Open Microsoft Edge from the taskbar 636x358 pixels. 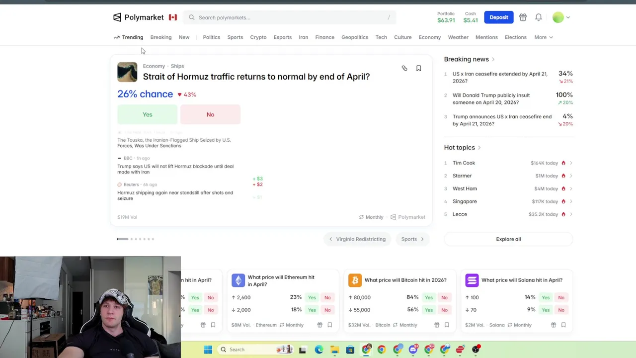click(318, 350)
